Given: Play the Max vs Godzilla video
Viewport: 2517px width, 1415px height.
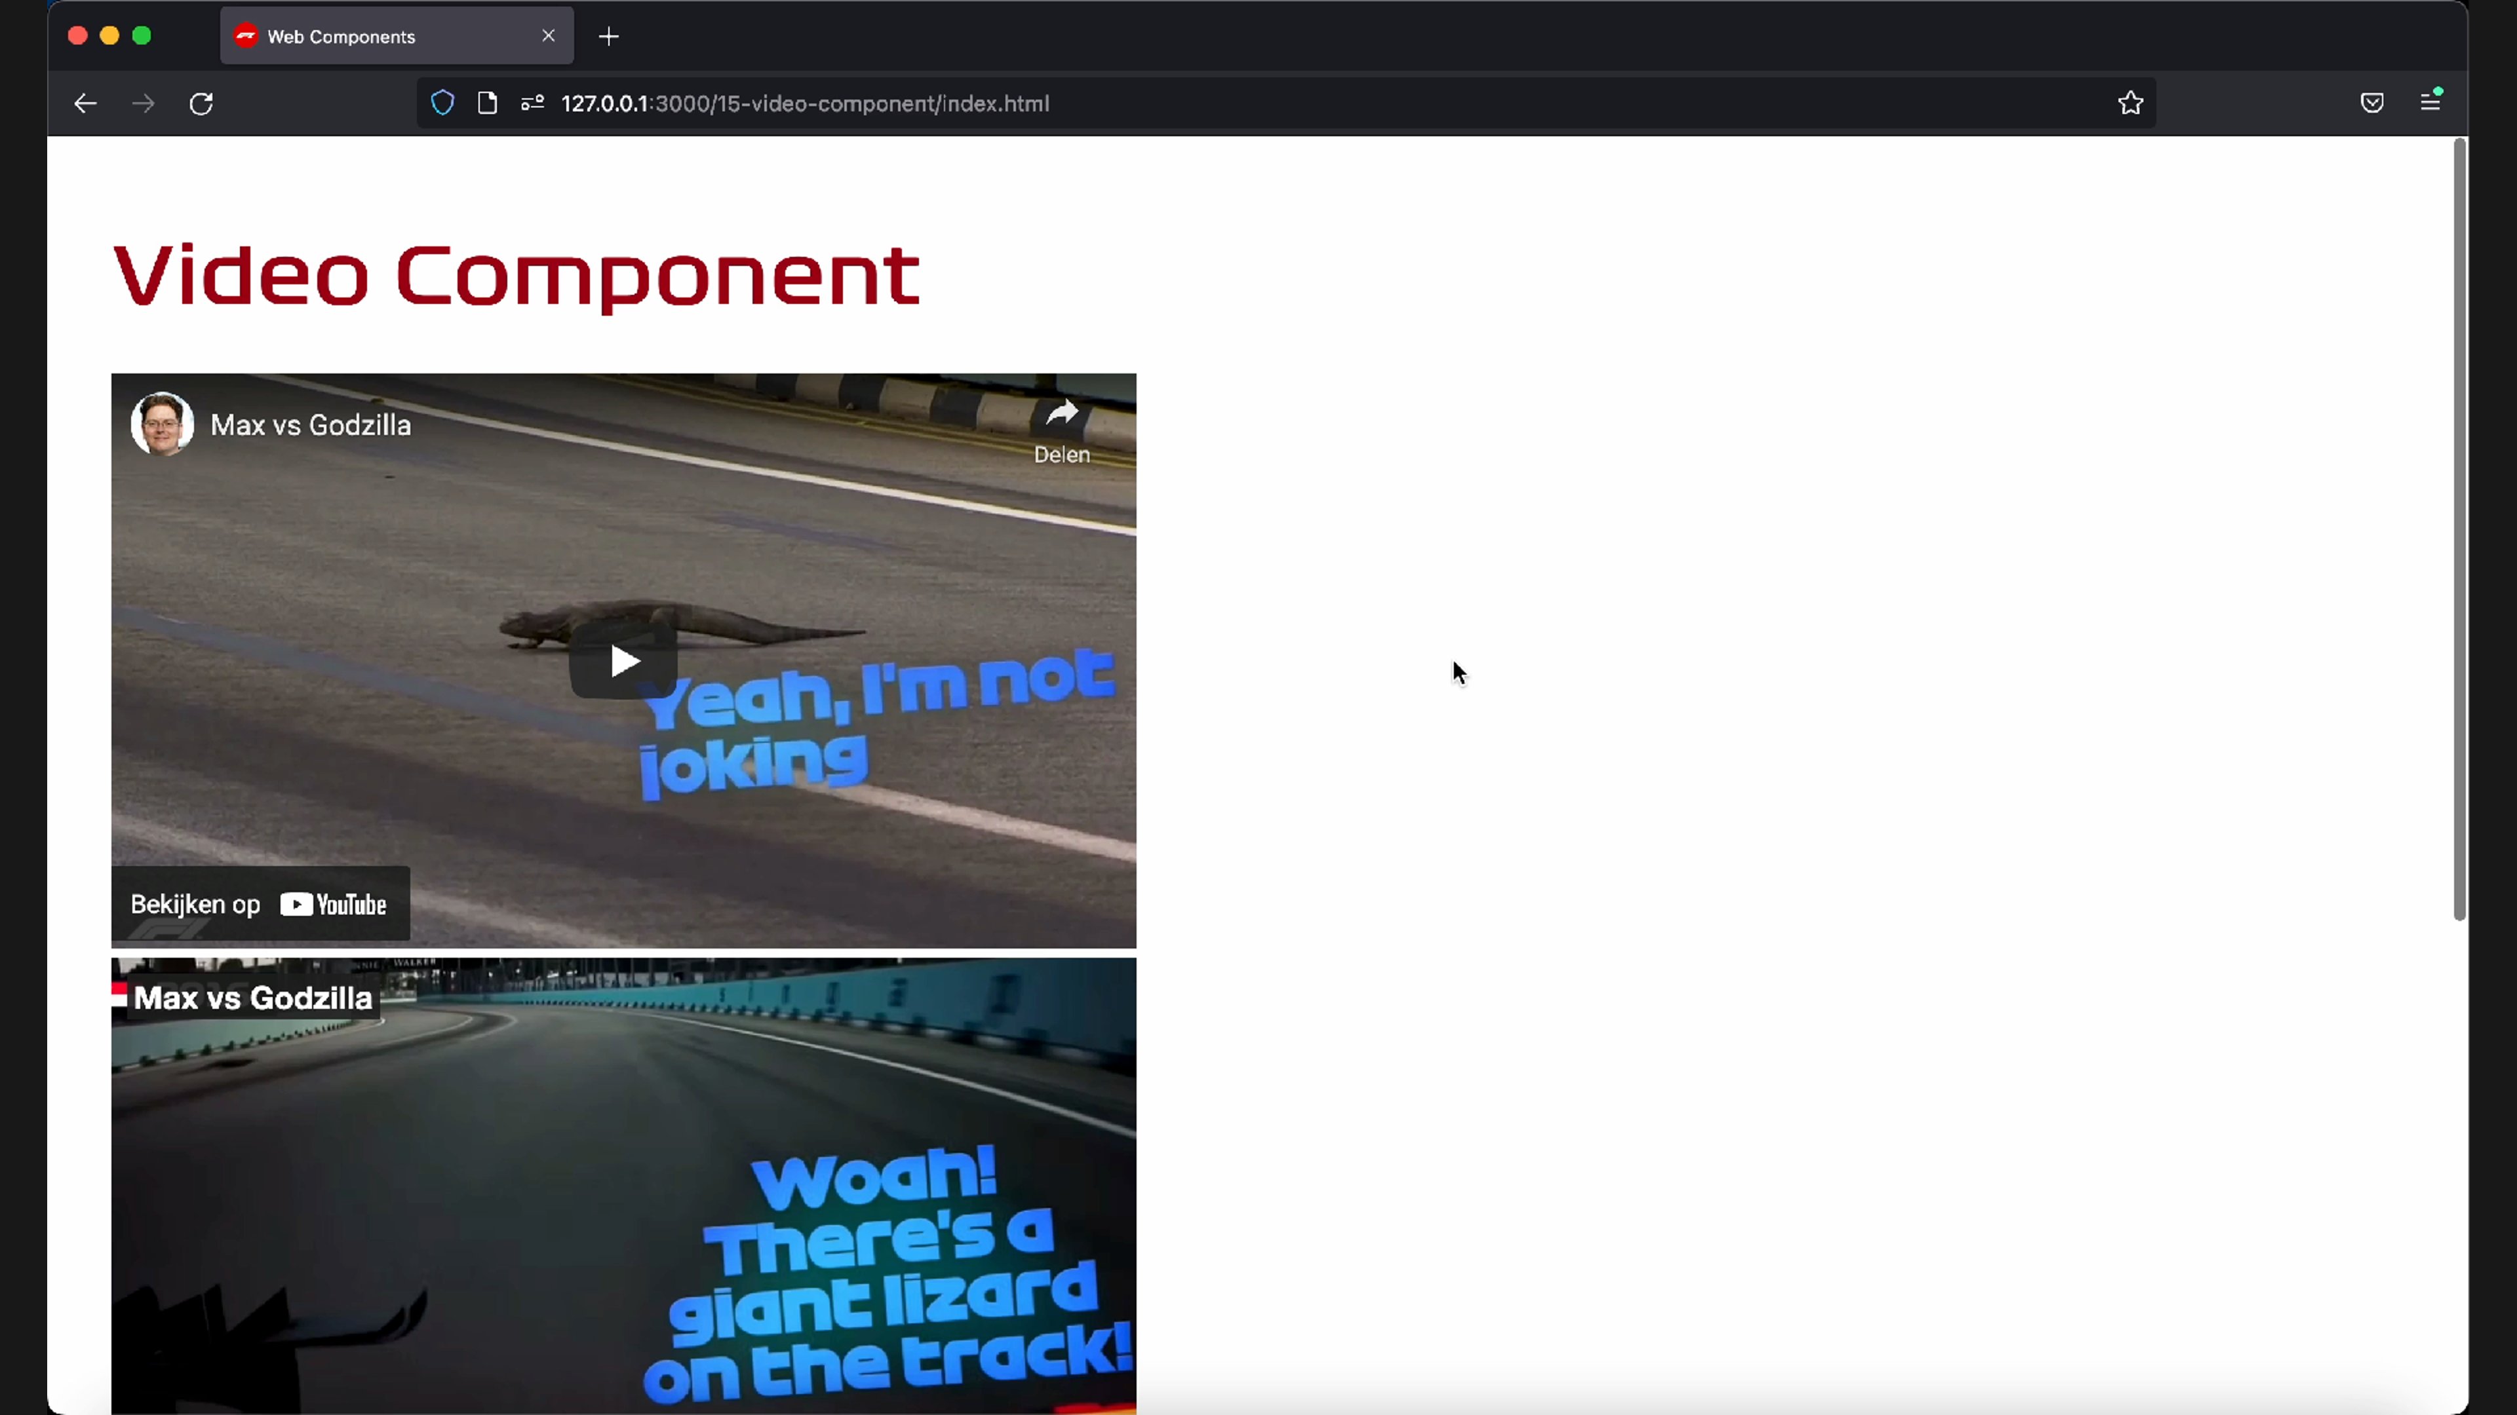Looking at the screenshot, I should click(623, 661).
